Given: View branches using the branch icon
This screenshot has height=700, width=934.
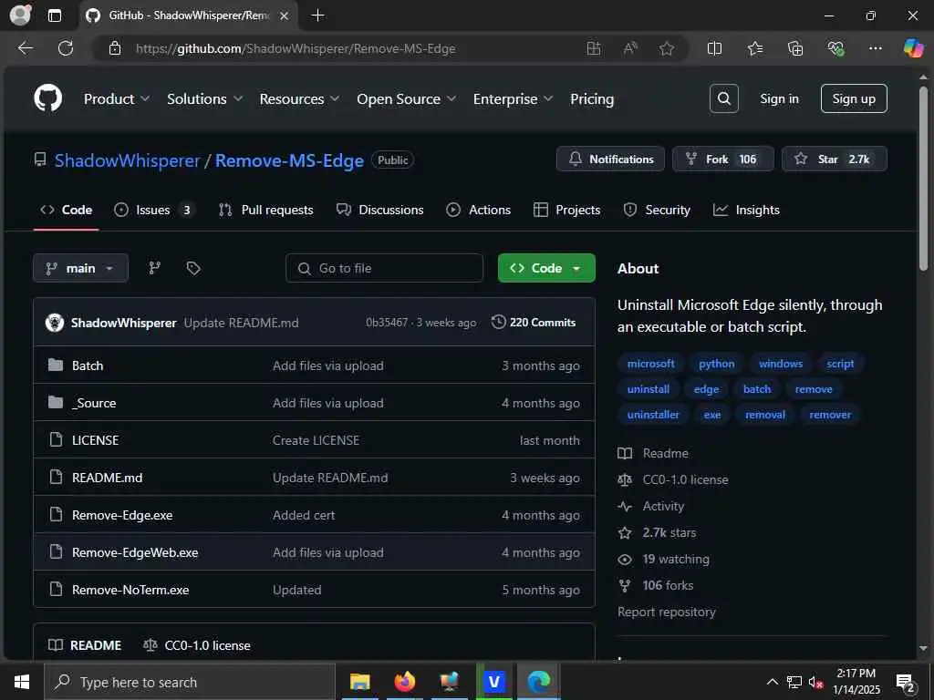Looking at the screenshot, I should point(154,268).
